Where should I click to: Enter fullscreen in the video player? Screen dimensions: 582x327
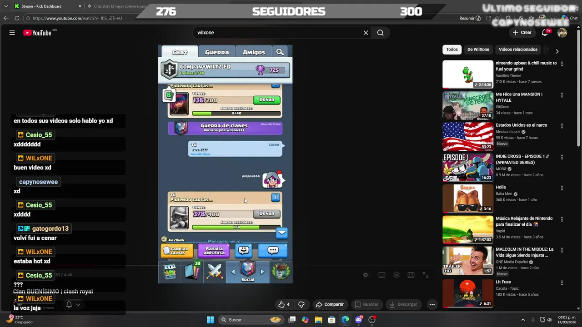click(426, 275)
